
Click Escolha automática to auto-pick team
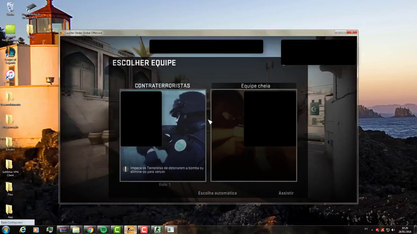tap(217, 193)
